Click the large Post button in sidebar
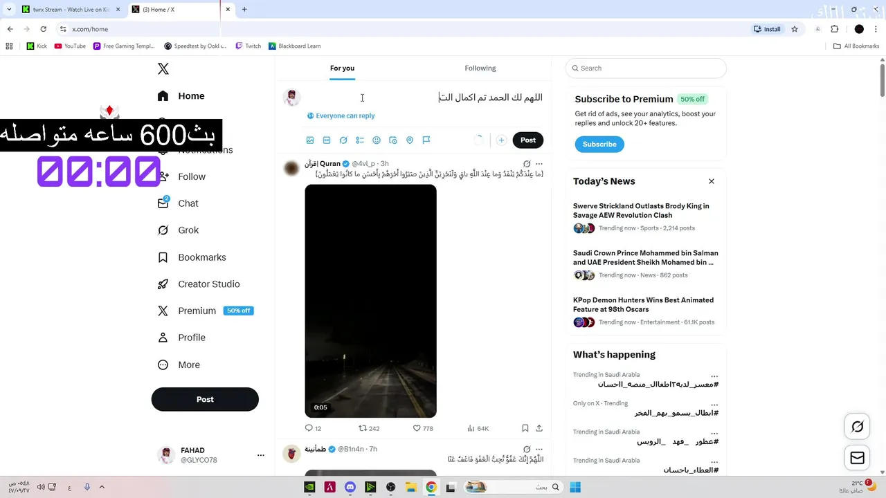The height and width of the screenshot is (498, 886). coord(205,399)
